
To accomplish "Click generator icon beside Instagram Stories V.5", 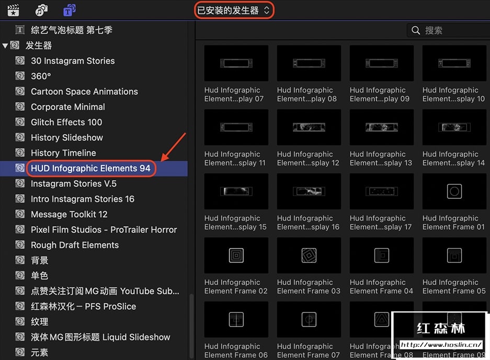I will pyautogui.click(x=20, y=183).
